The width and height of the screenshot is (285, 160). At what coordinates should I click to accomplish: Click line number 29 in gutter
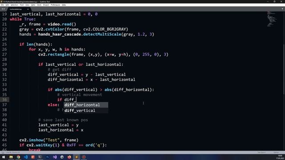click(4, 64)
